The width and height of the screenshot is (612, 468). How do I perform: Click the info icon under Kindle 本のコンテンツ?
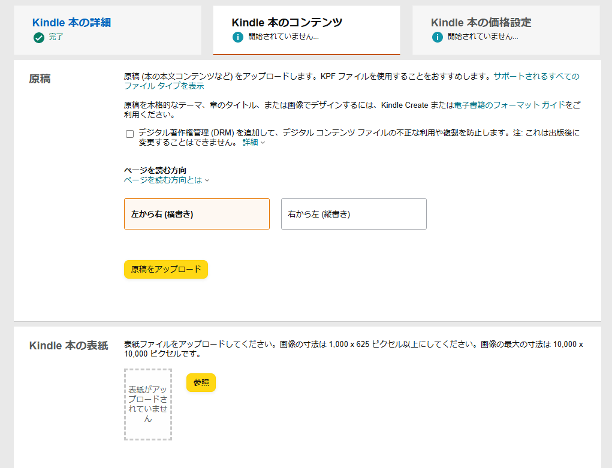pyautogui.click(x=238, y=37)
